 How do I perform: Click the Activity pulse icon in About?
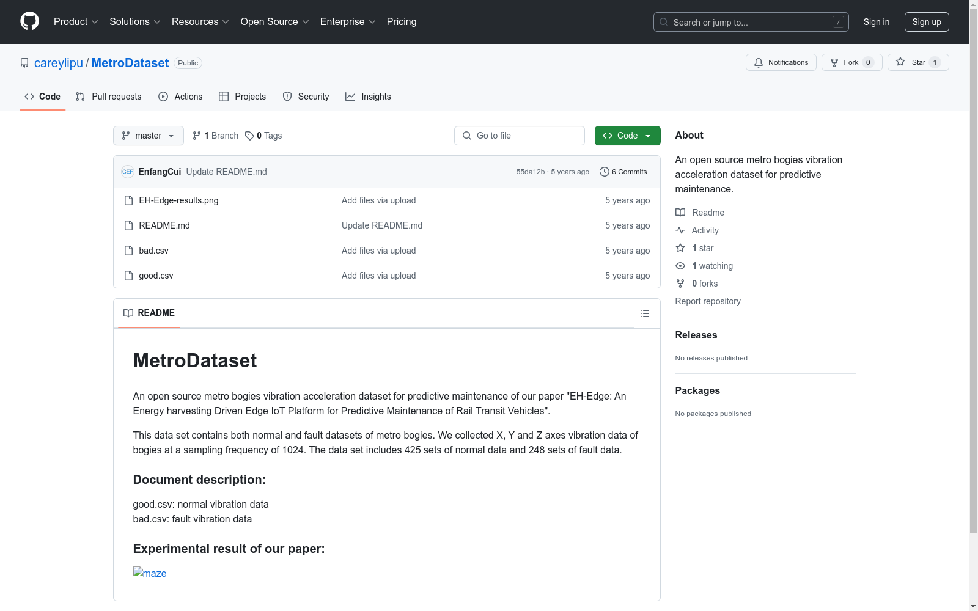pos(680,230)
